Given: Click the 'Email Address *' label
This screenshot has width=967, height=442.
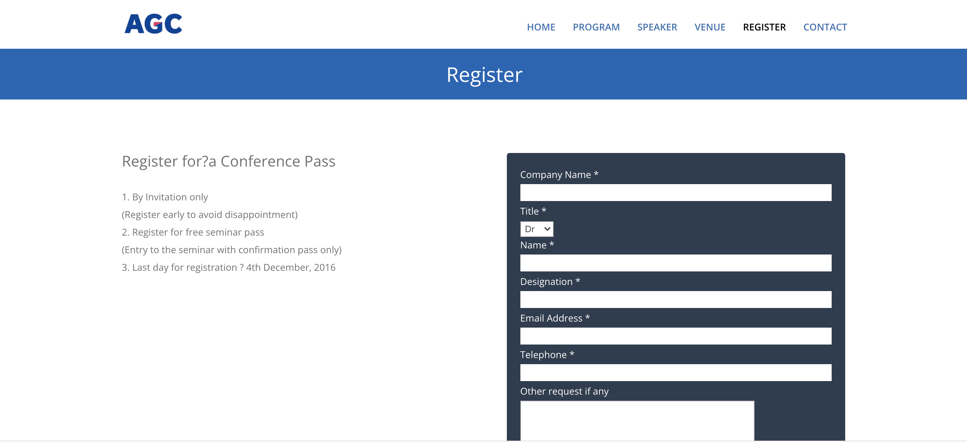Looking at the screenshot, I should (x=555, y=318).
